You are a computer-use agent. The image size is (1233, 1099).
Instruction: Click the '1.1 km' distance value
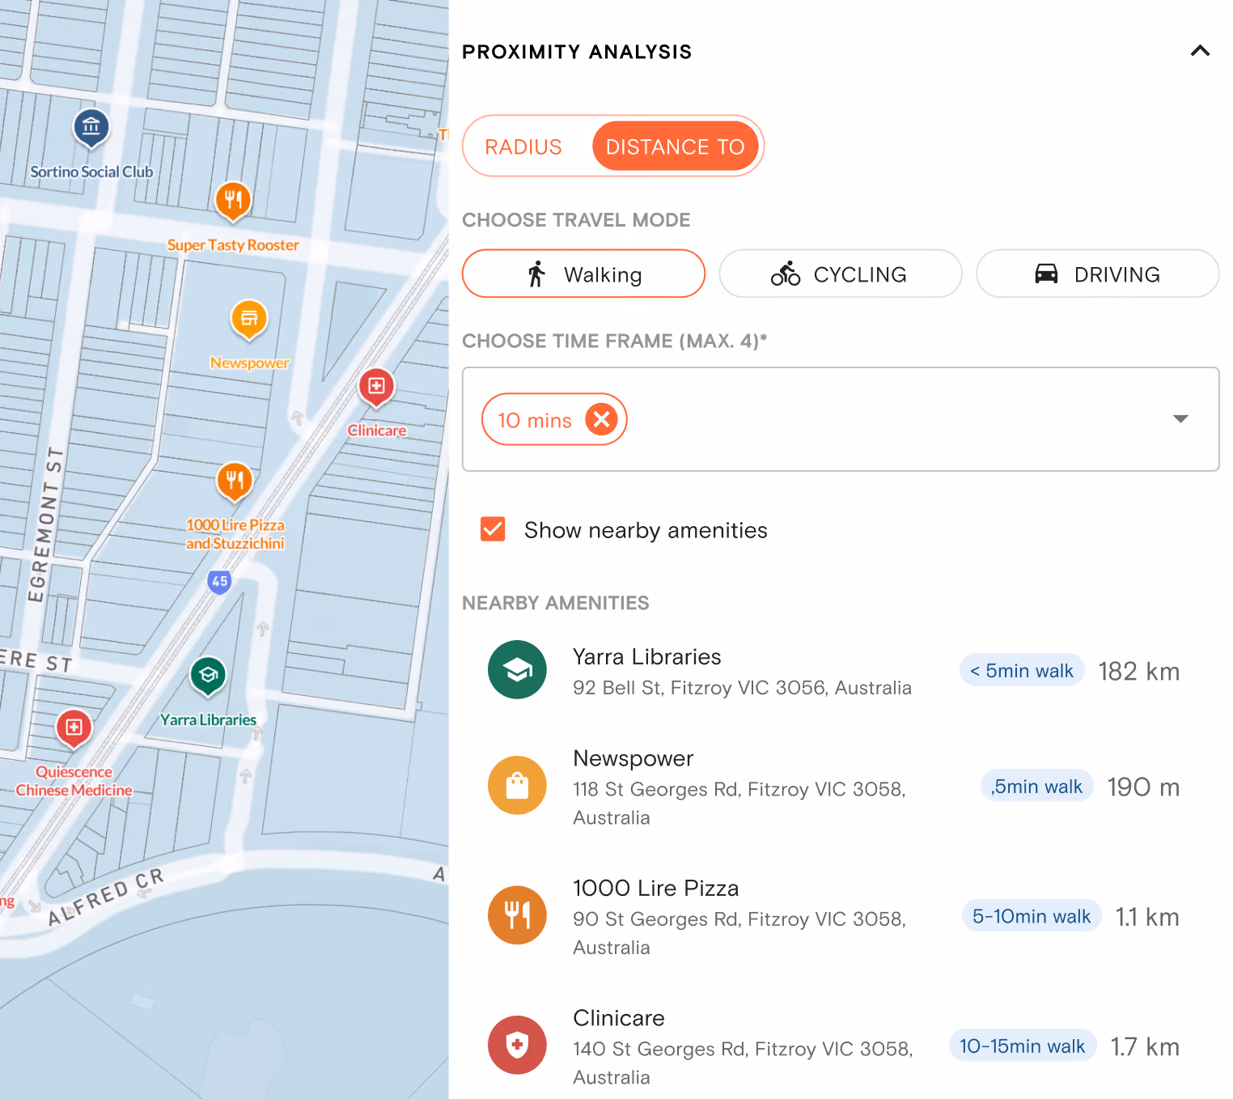1147,917
